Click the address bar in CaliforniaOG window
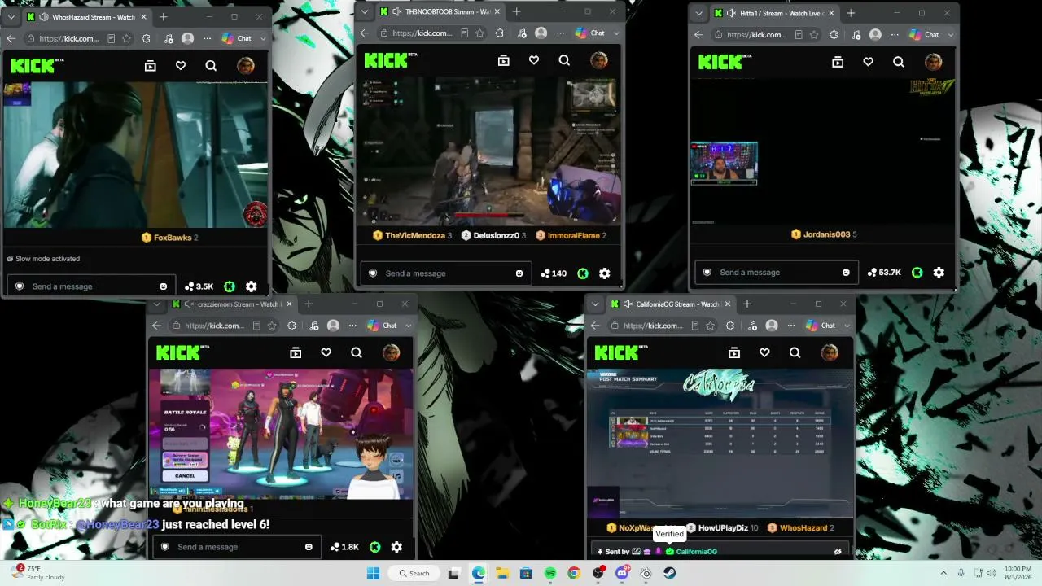 (x=653, y=326)
